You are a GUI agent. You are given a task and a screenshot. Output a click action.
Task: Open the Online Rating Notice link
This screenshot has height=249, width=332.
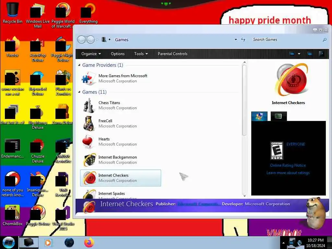coord(288,165)
